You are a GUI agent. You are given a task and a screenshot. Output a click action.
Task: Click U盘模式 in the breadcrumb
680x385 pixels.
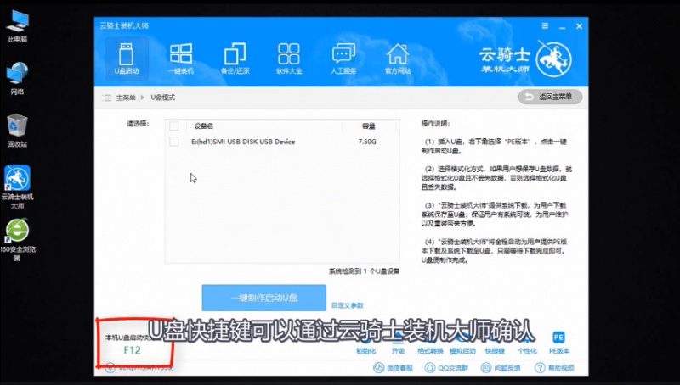pyautogui.click(x=163, y=98)
